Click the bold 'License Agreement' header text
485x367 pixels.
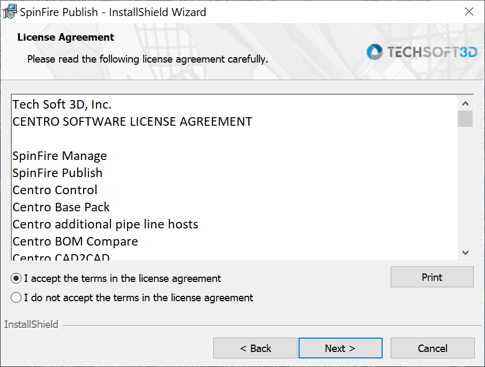point(66,37)
